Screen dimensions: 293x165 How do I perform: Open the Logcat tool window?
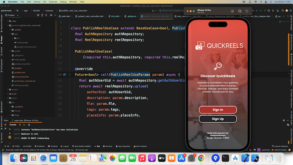click(x=65, y=146)
